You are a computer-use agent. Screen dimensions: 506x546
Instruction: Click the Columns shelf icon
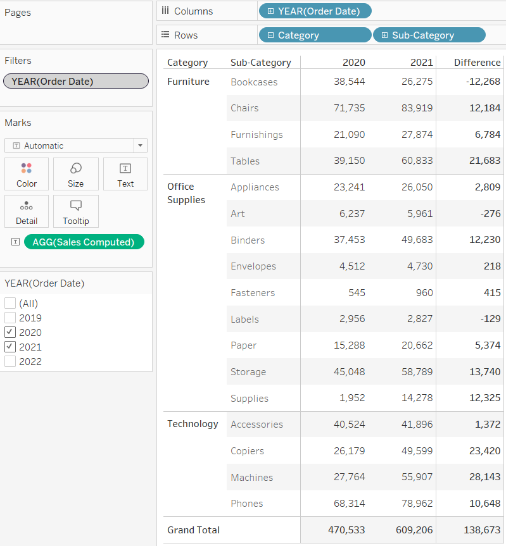[165, 11]
